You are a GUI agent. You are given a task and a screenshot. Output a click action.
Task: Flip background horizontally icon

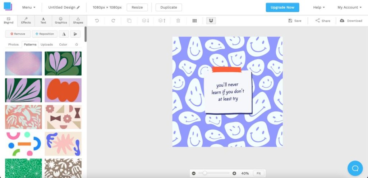[x=64, y=34]
